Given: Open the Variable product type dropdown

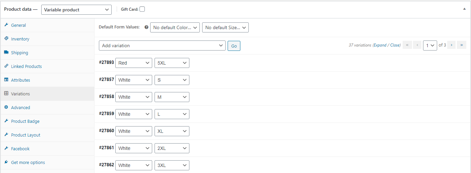Looking at the screenshot, I should (x=76, y=10).
